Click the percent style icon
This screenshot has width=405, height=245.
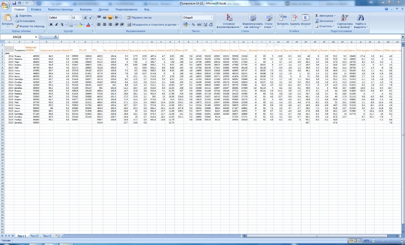[x=193, y=25]
